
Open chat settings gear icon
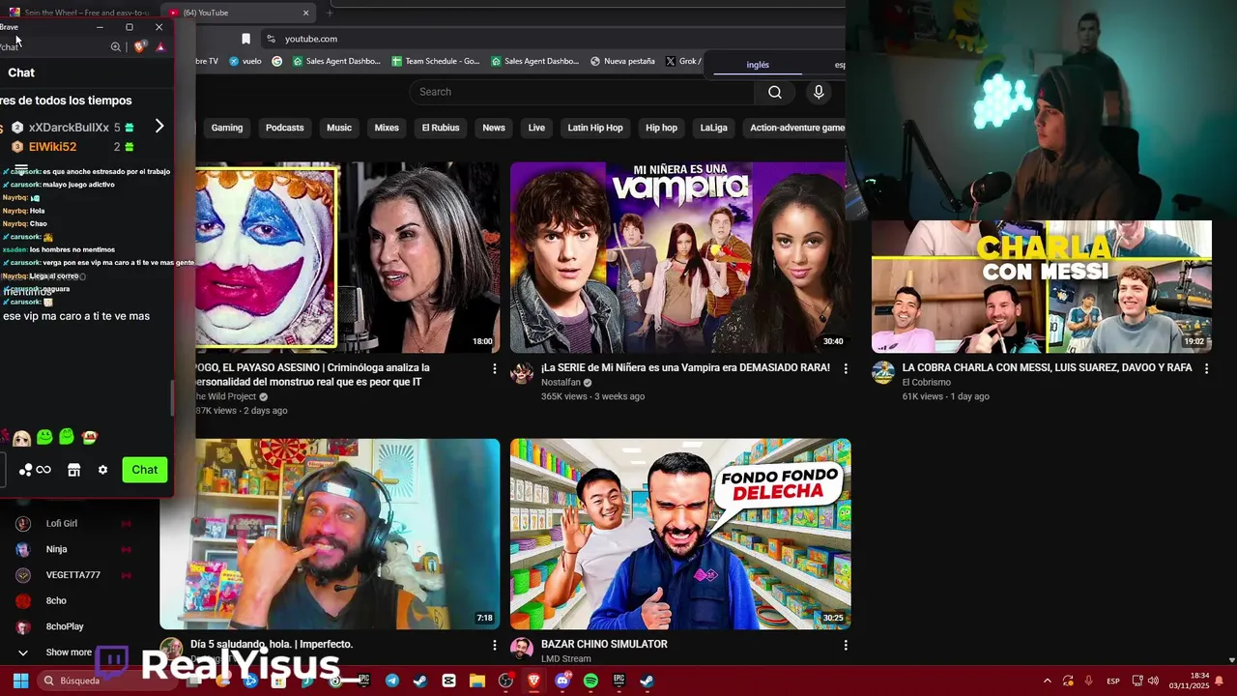[x=102, y=470]
